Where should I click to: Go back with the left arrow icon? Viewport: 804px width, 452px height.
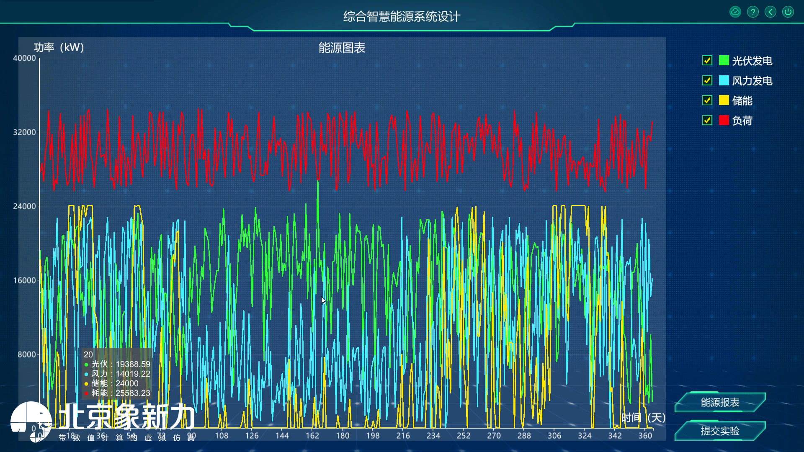pos(770,12)
